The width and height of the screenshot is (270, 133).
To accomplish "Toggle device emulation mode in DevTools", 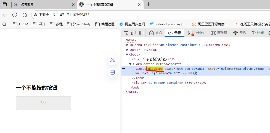I will pos(134,33).
